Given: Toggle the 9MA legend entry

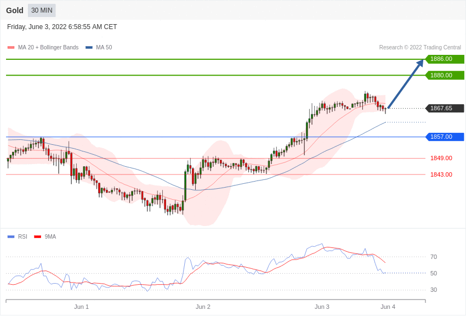Looking at the screenshot, I should [x=50, y=237].
